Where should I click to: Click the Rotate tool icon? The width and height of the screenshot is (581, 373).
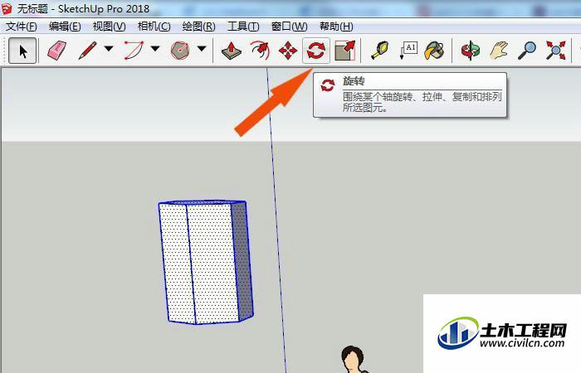(316, 51)
